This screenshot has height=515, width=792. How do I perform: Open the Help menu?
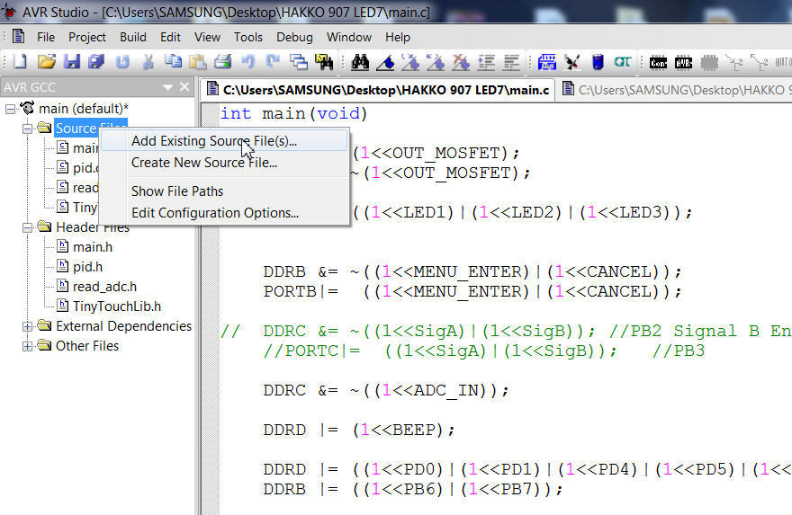398,38
